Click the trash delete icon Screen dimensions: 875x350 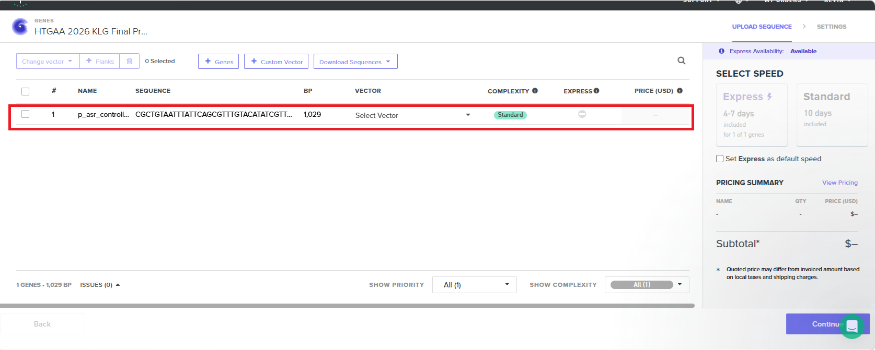pyautogui.click(x=130, y=61)
